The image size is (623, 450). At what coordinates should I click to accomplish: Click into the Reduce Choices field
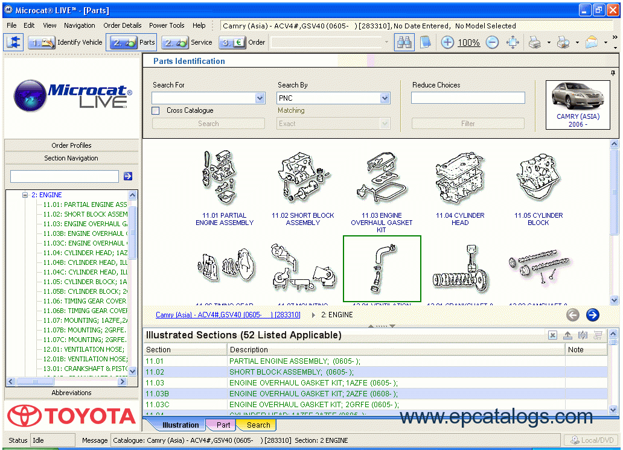(x=468, y=98)
